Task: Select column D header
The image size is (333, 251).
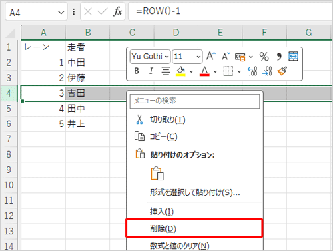Action: pyautogui.click(x=176, y=33)
